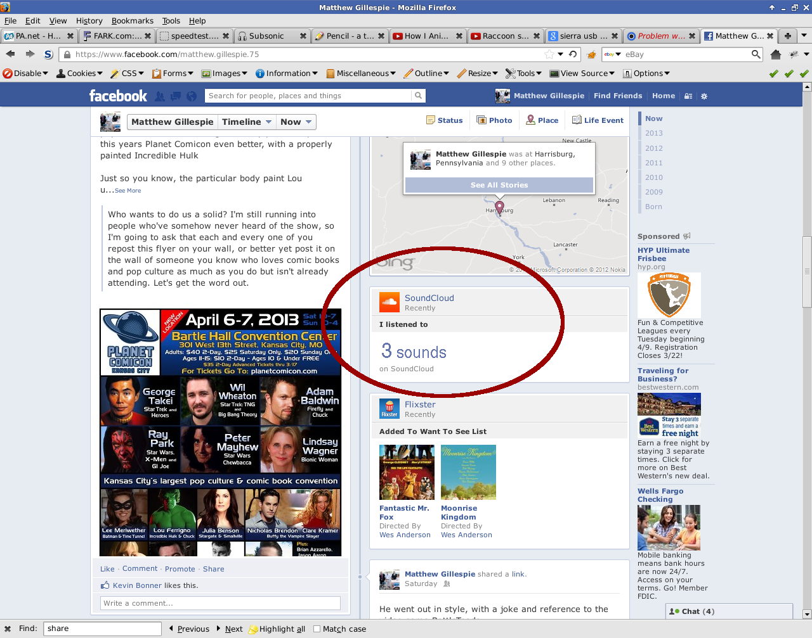Click Next in the find bar
The image size is (812, 638).
pyautogui.click(x=229, y=629)
